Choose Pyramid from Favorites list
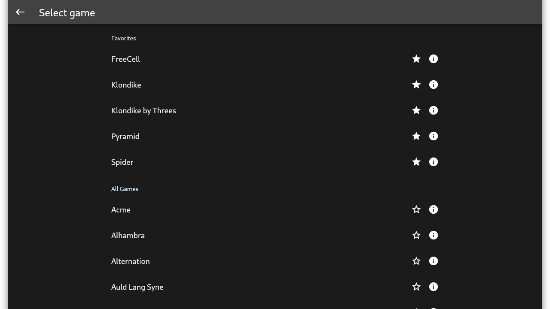This screenshot has width=550, height=309. coord(125,136)
